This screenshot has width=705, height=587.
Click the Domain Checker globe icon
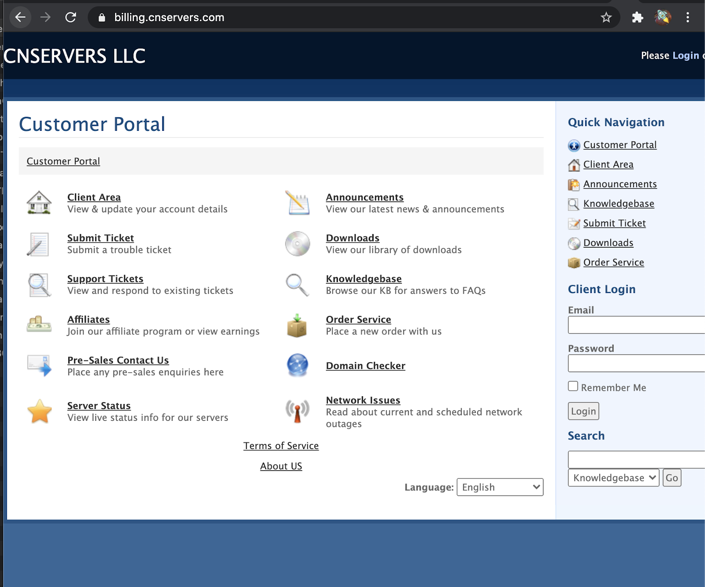(297, 365)
